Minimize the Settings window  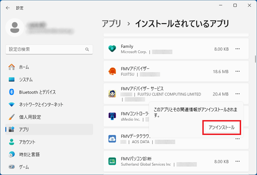click(x=221, y=6)
